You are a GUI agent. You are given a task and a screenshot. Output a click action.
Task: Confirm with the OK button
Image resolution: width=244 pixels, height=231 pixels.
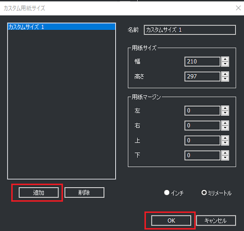click(x=171, y=221)
